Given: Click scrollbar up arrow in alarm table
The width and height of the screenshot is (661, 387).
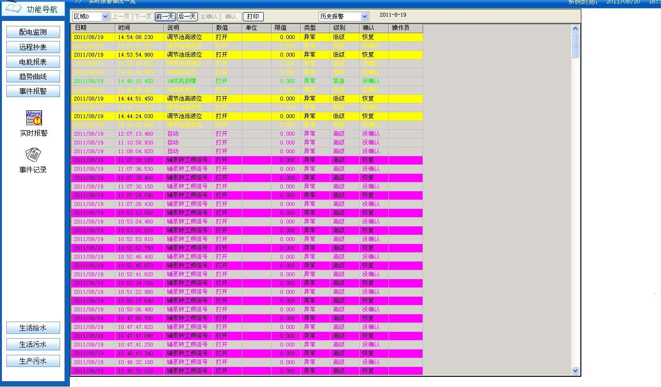Looking at the screenshot, I should 575,29.
